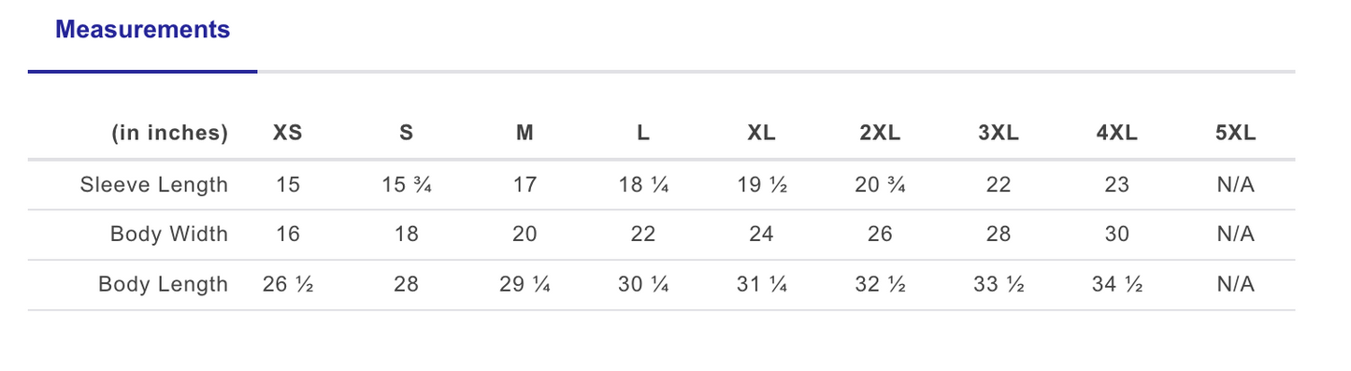This screenshot has width=1351, height=371.
Task: Click the (in inches) unit label
Action: (x=170, y=134)
